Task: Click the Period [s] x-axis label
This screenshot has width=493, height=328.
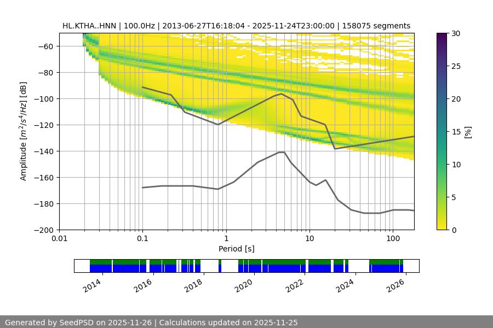Action: (x=236, y=249)
